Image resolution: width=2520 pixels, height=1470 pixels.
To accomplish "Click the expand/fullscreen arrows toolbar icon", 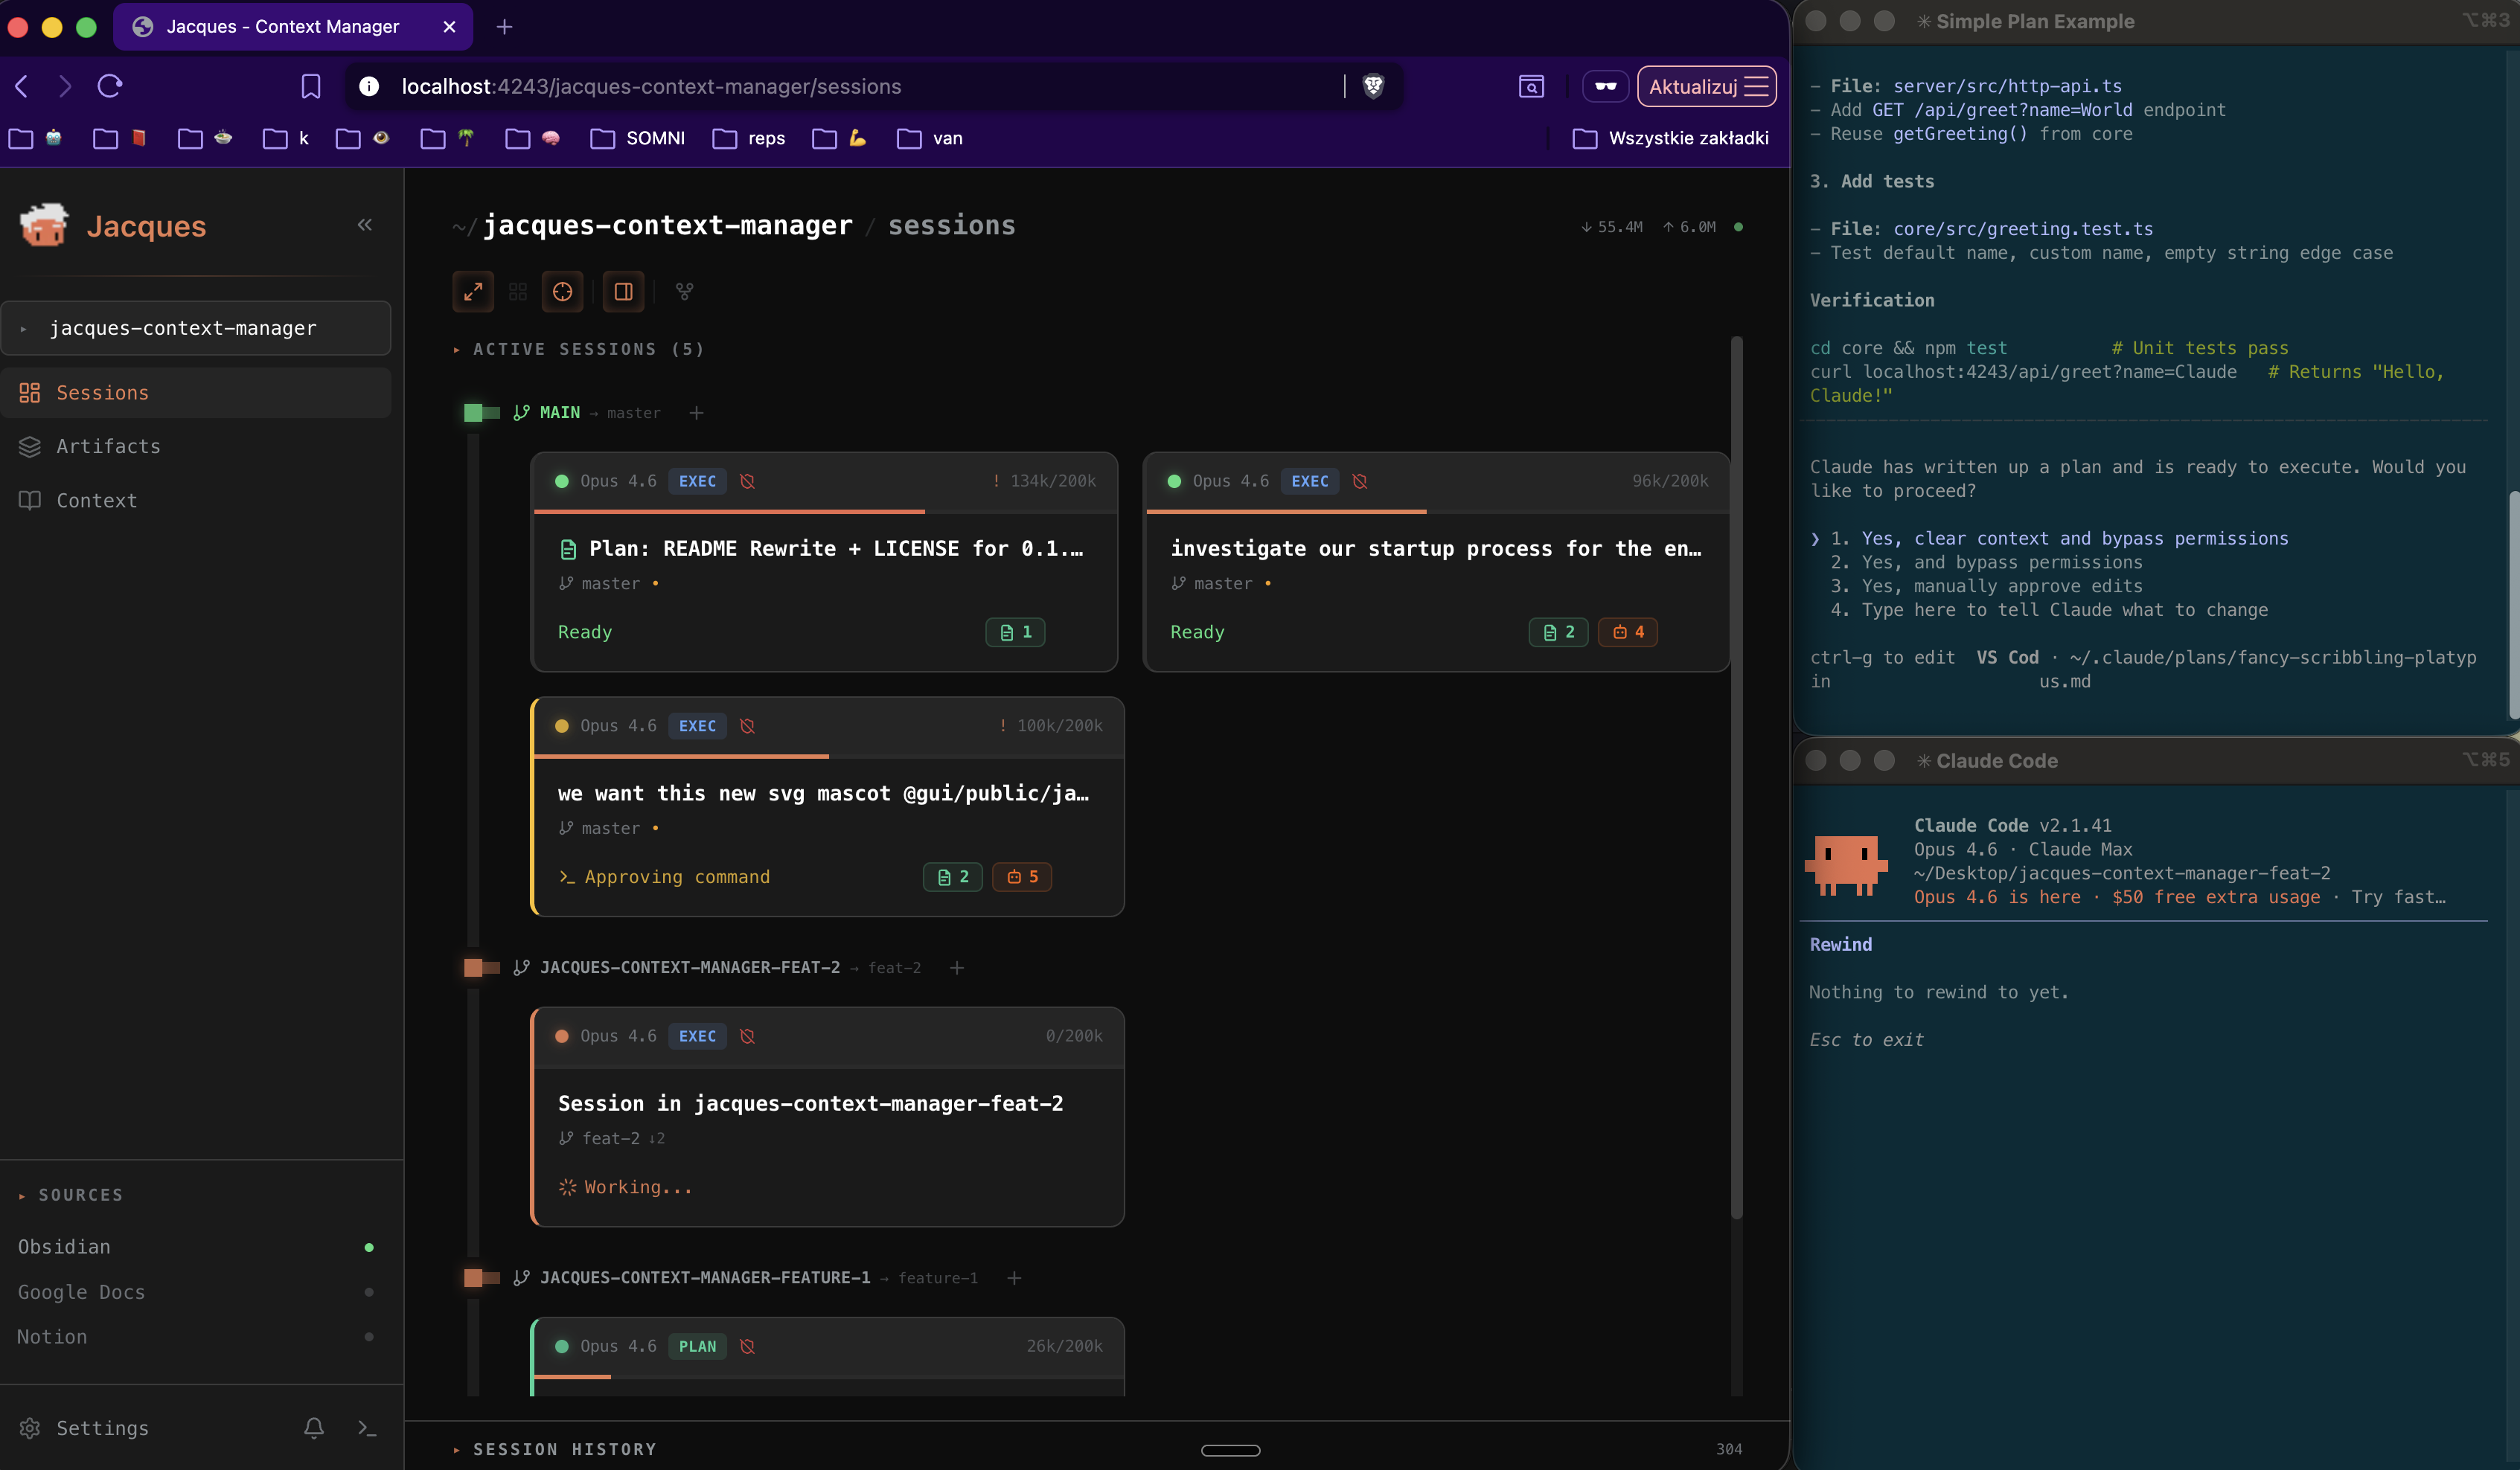I will tap(473, 292).
